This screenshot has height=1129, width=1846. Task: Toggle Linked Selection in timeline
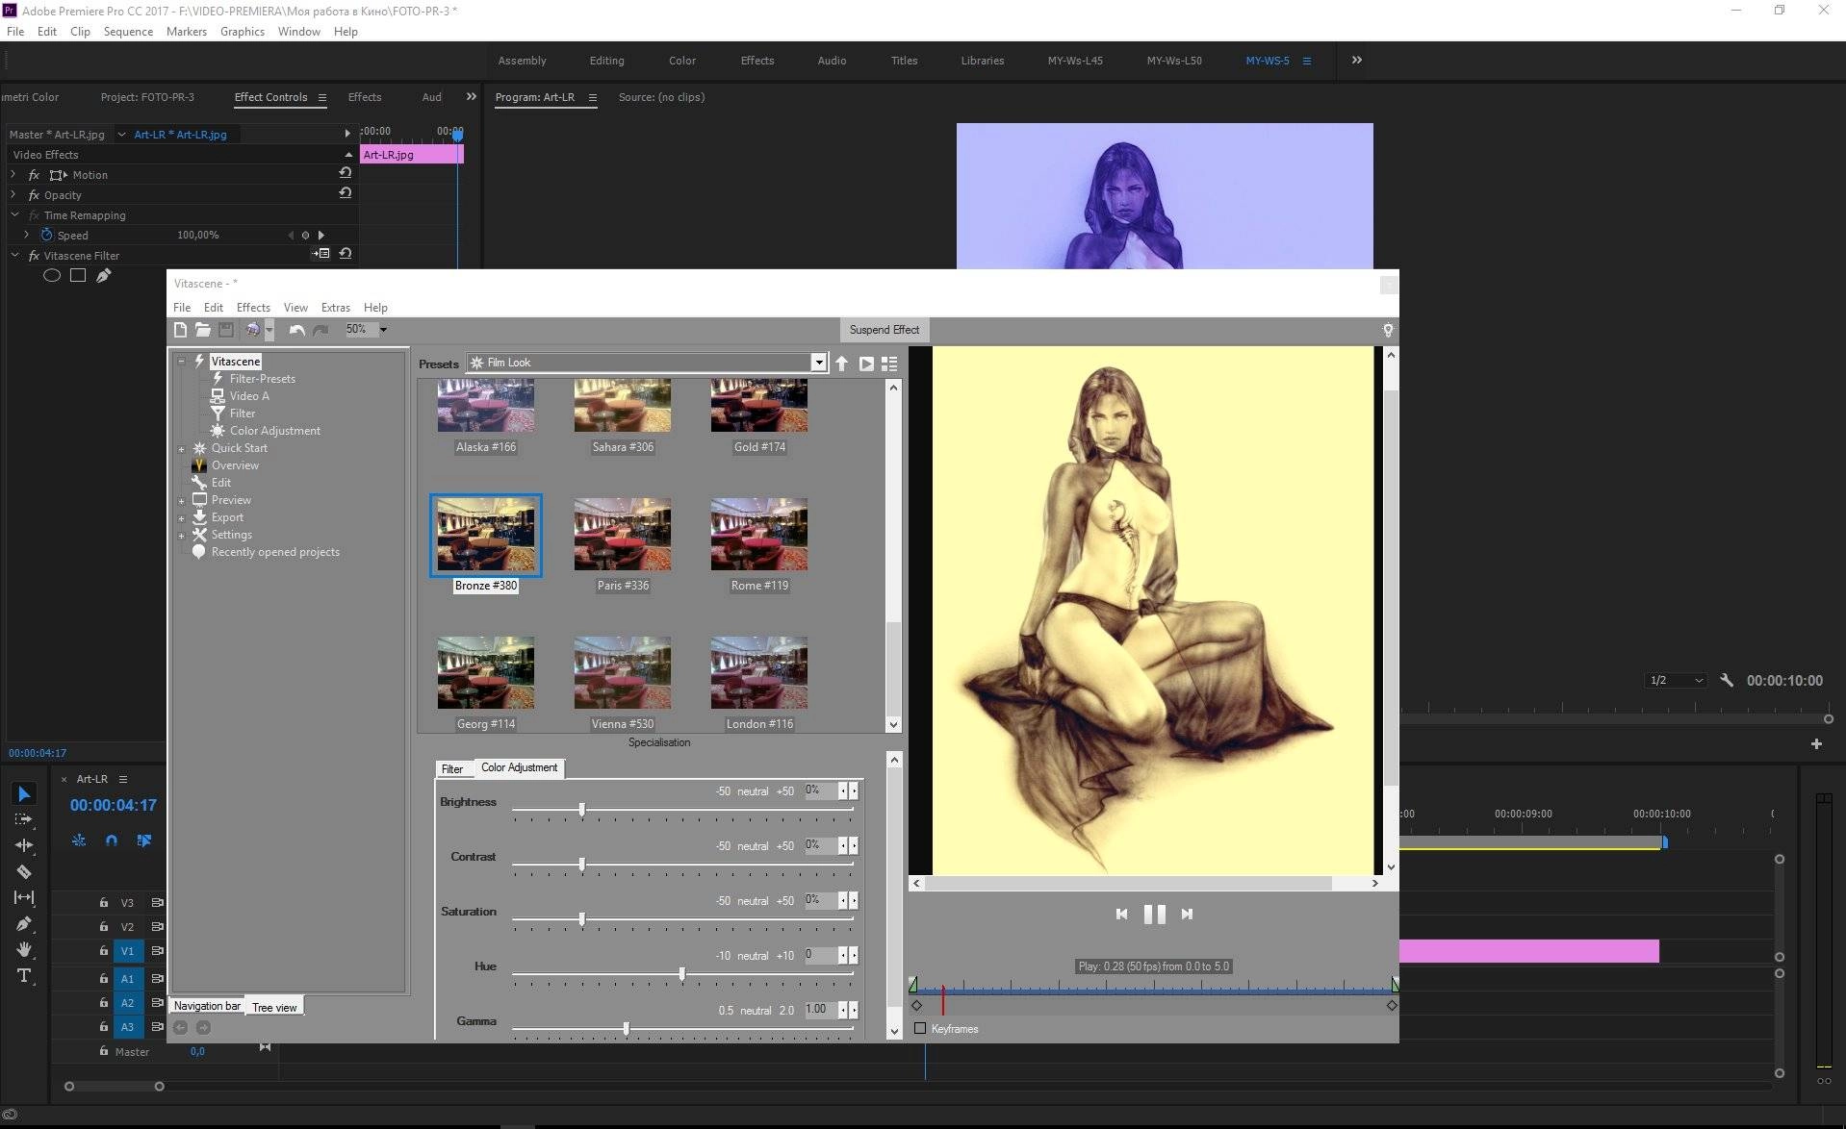(144, 840)
